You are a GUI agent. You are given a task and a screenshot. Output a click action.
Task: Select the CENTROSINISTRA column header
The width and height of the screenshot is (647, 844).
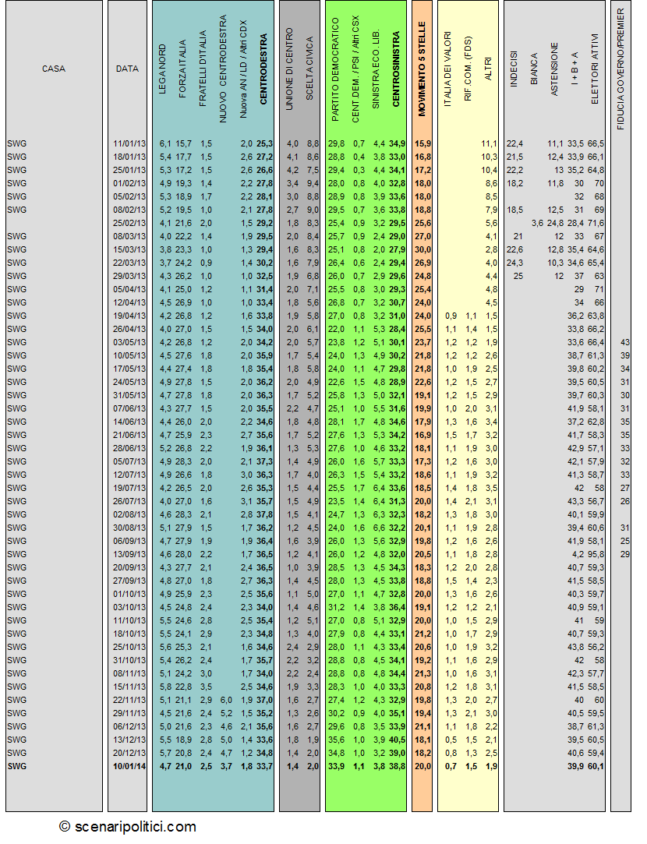tap(396, 69)
